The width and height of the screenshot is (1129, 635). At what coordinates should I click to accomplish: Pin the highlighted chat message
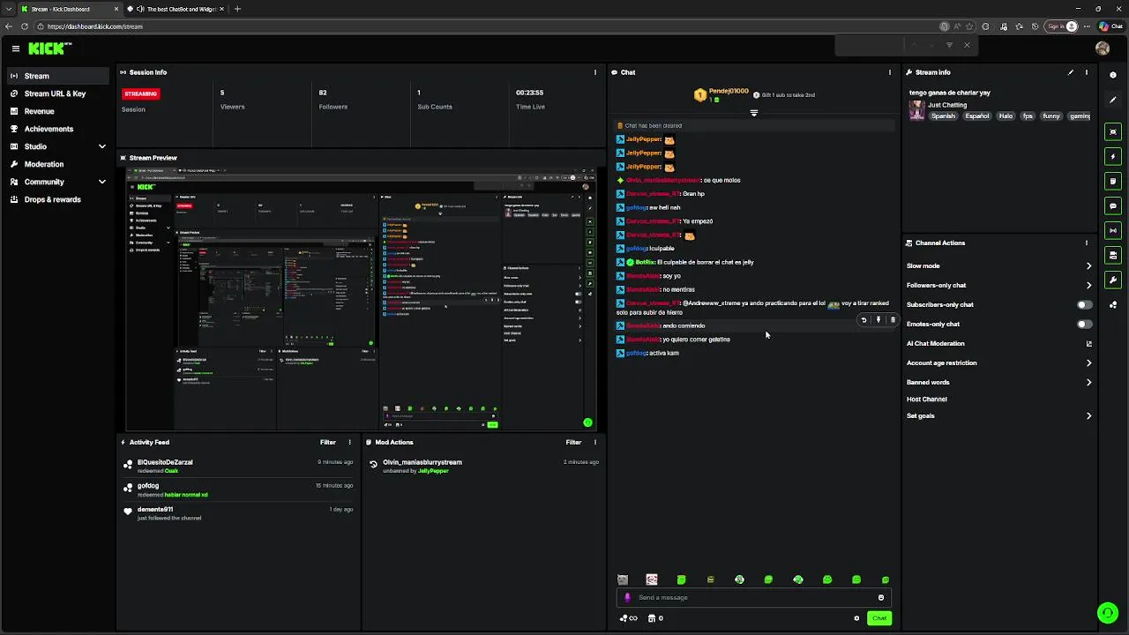[878, 320]
